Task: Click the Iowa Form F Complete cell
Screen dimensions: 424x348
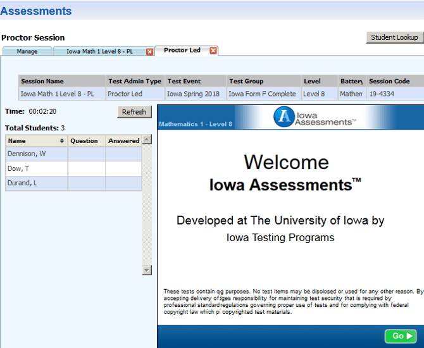Action: point(264,94)
